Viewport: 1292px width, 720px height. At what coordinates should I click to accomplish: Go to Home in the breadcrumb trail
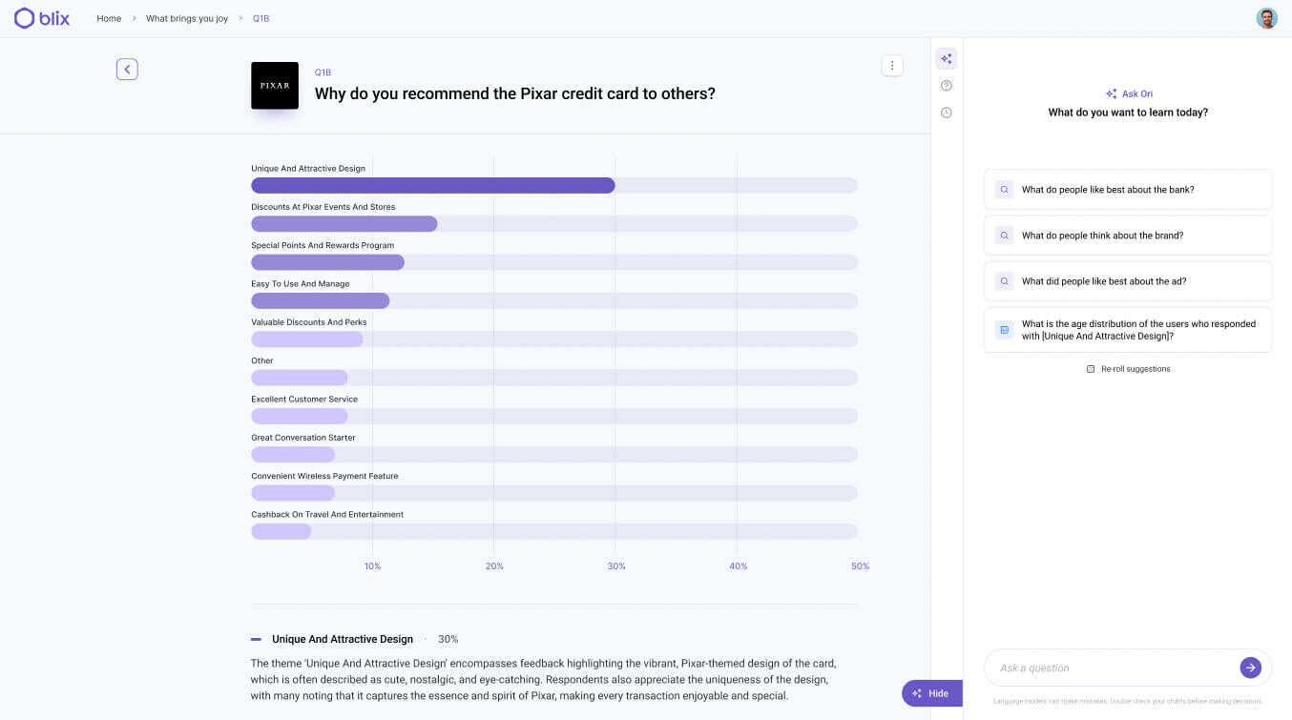109,17
